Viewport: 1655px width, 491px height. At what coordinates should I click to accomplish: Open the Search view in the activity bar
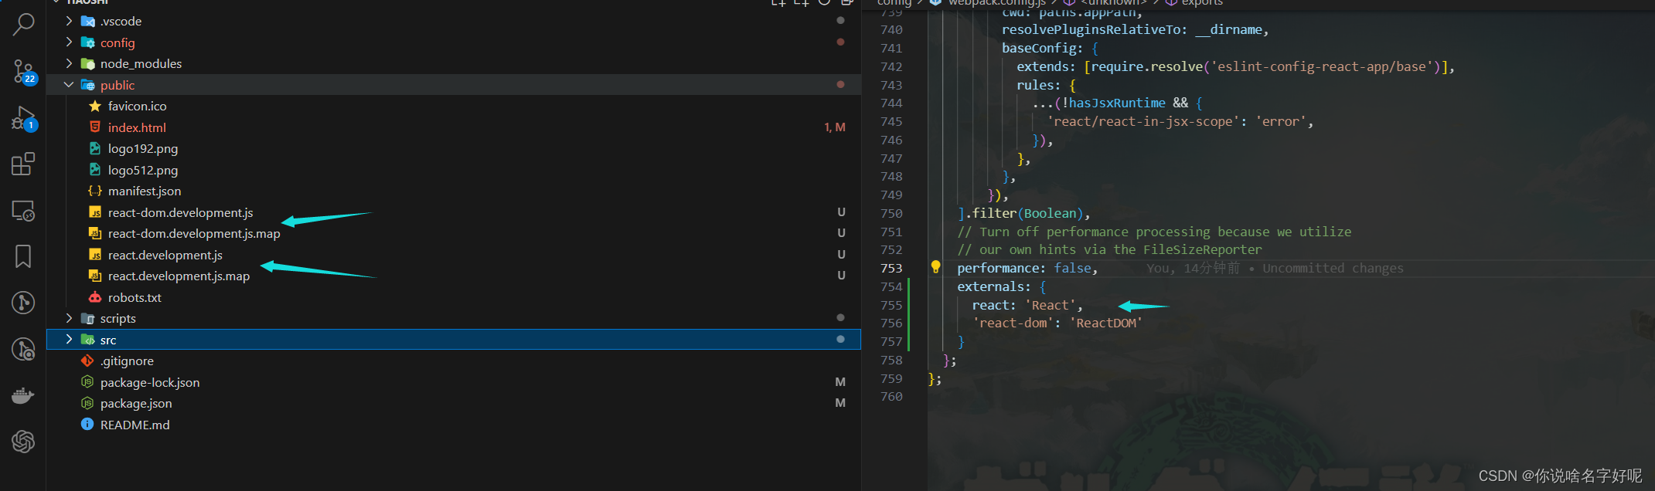pyautogui.click(x=23, y=25)
